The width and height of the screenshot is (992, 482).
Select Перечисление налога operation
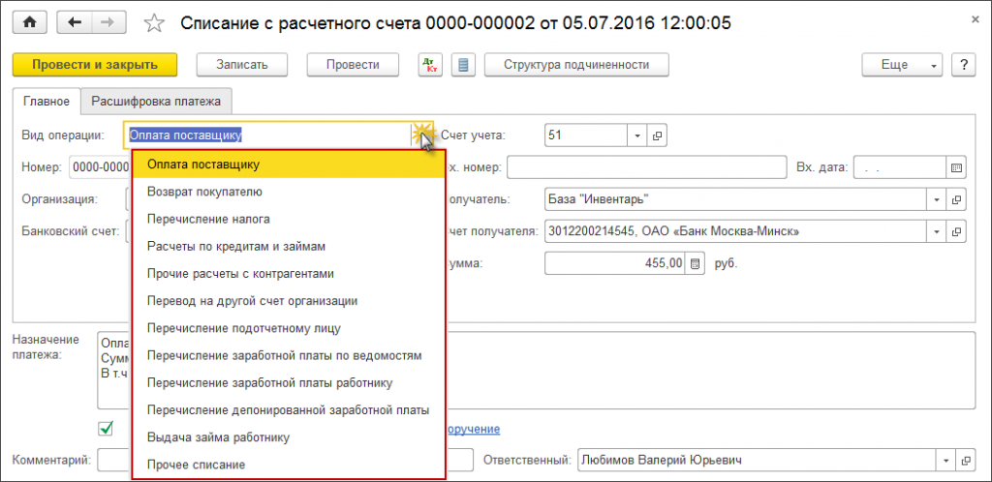(288, 219)
